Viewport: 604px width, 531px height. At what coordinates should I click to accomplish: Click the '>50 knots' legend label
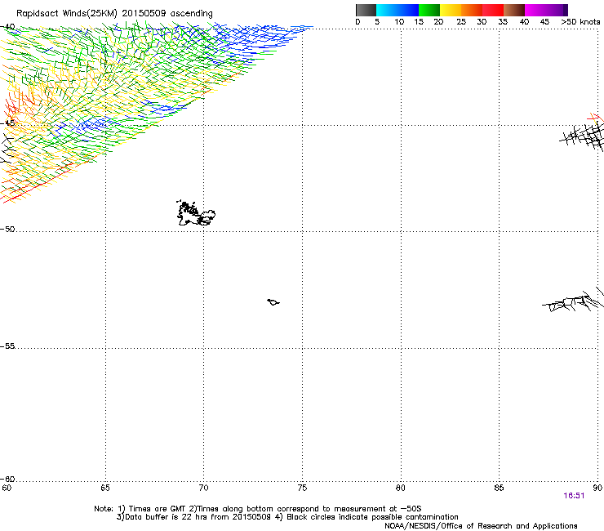[580, 22]
